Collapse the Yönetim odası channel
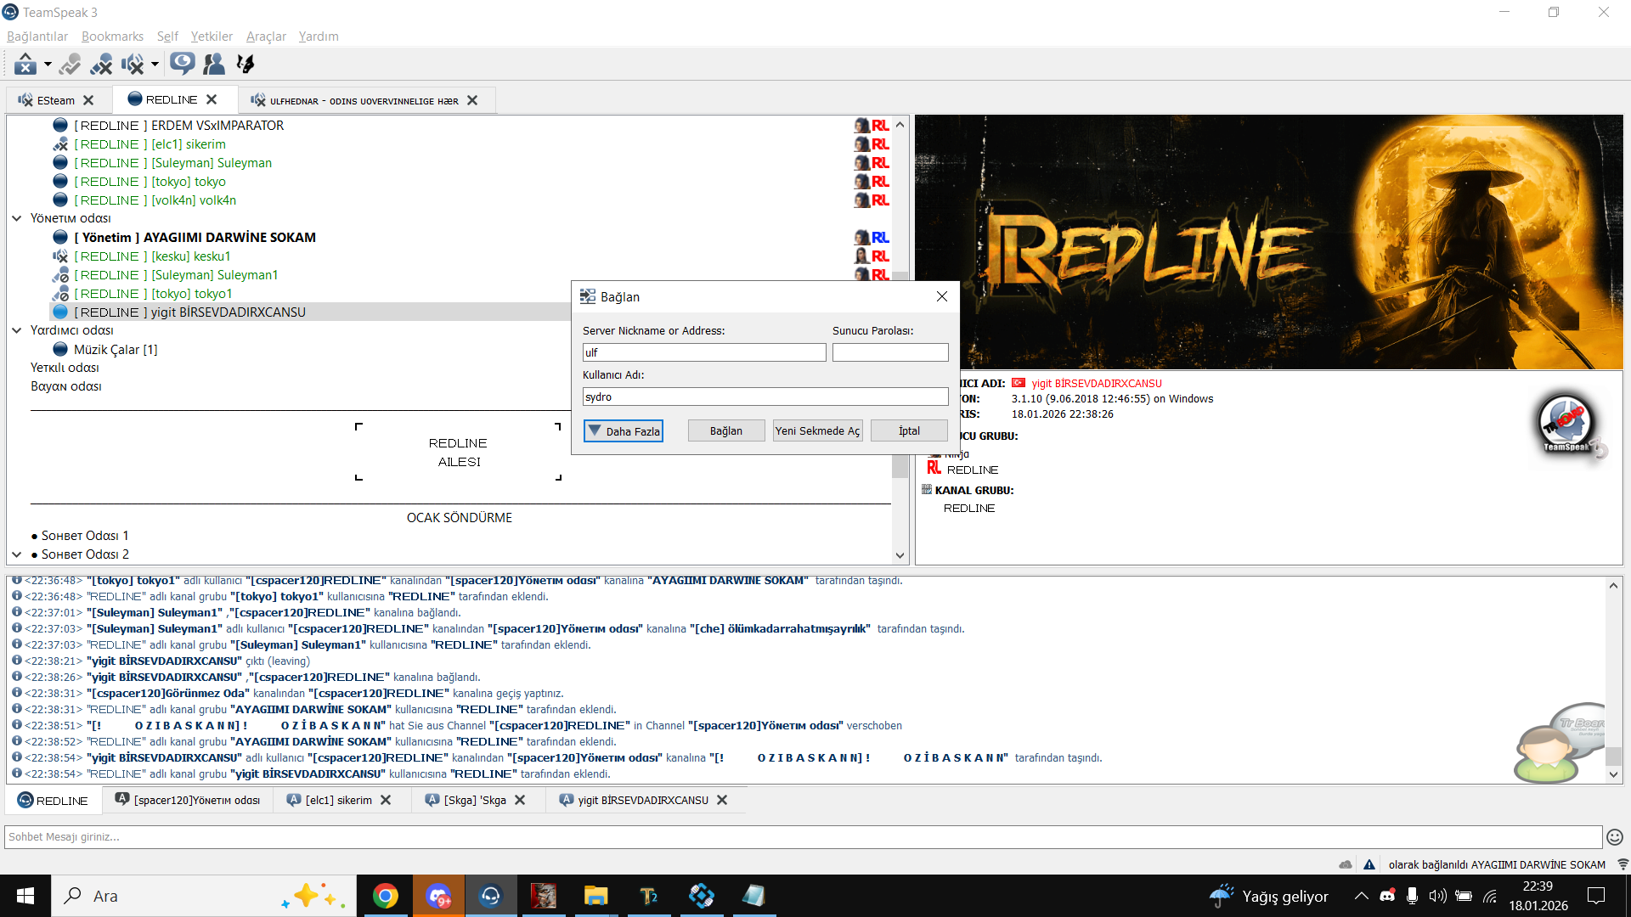This screenshot has width=1631, height=917. tap(16, 218)
